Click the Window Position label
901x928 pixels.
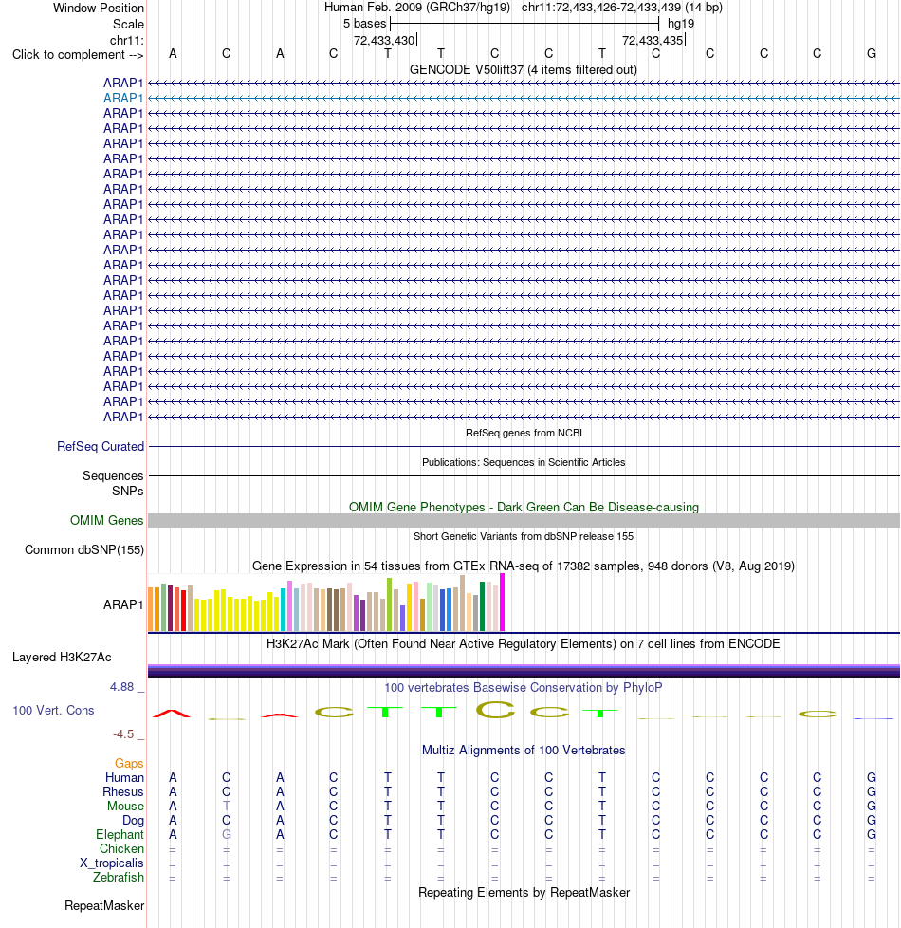99,9
